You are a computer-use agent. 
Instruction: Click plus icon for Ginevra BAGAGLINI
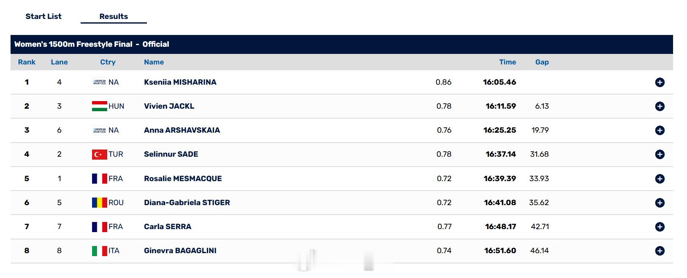coord(660,251)
